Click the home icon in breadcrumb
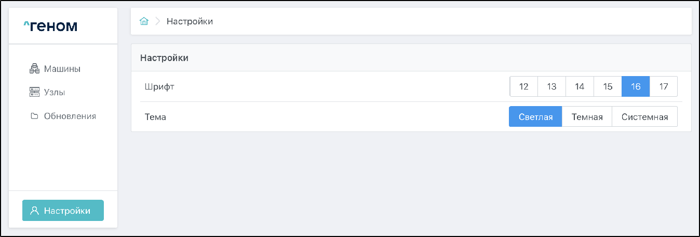 (144, 21)
